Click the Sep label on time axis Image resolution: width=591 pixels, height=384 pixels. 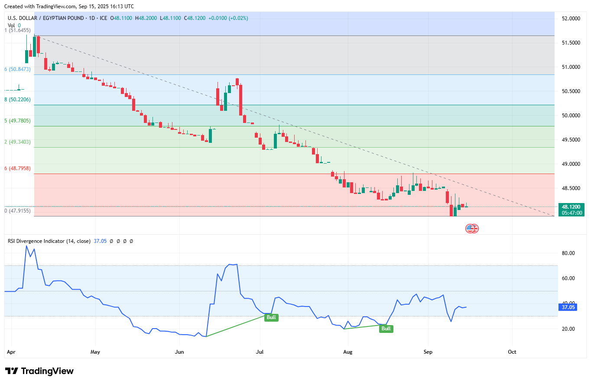pos(428,352)
